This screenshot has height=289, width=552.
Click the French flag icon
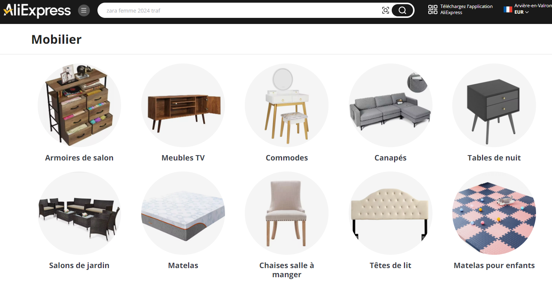pos(508,10)
